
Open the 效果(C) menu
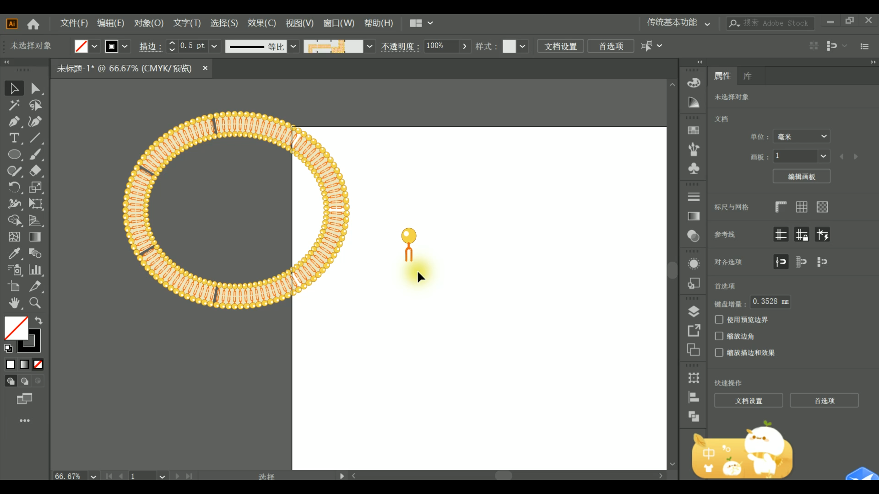coord(261,23)
